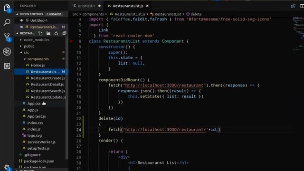Toggle the breakpoint on line 8
The image size is (304, 171).
click(71, 41)
